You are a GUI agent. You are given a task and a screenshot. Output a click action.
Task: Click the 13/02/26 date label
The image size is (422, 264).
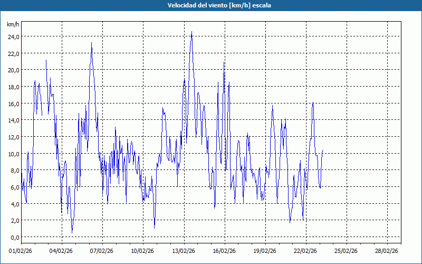[x=184, y=251]
